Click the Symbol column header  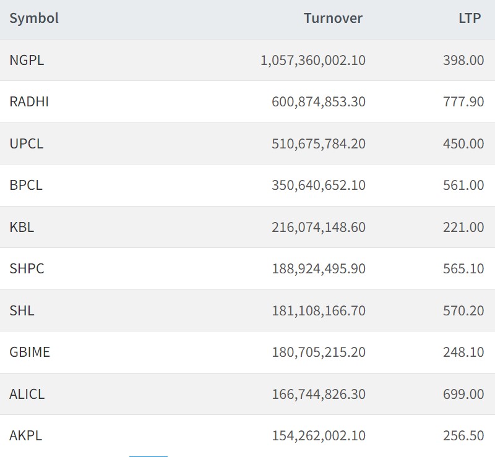click(x=34, y=19)
